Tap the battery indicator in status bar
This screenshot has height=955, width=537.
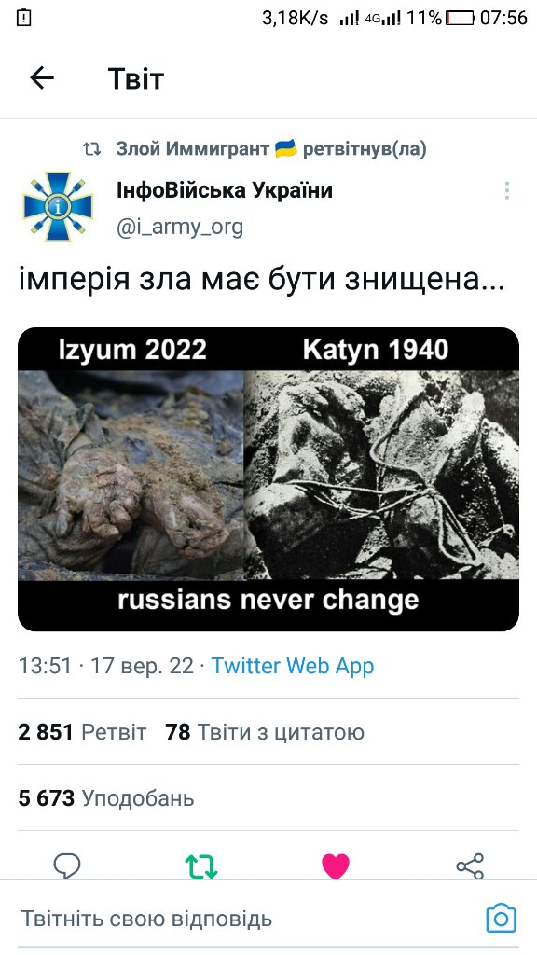[460, 19]
